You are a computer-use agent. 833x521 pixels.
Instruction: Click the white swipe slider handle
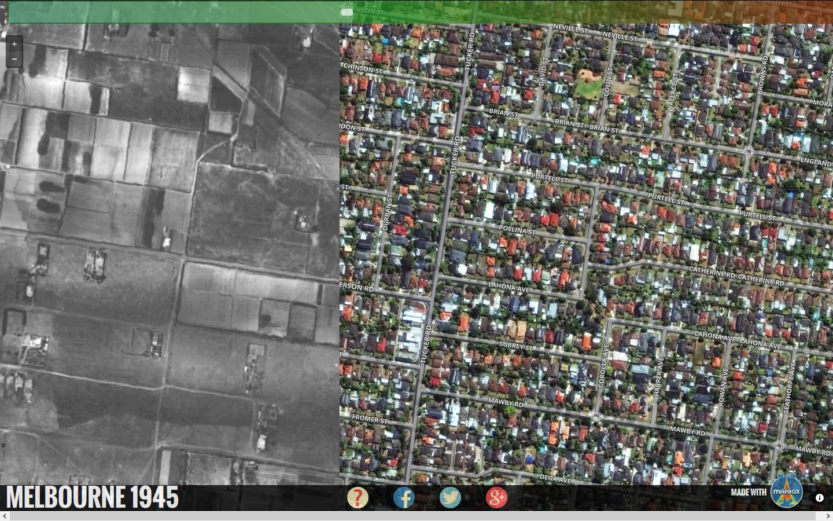click(347, 12)
